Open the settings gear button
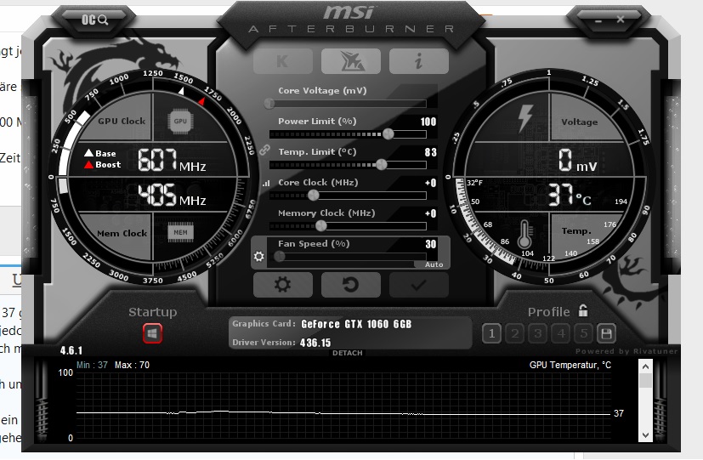 point(283,285)
